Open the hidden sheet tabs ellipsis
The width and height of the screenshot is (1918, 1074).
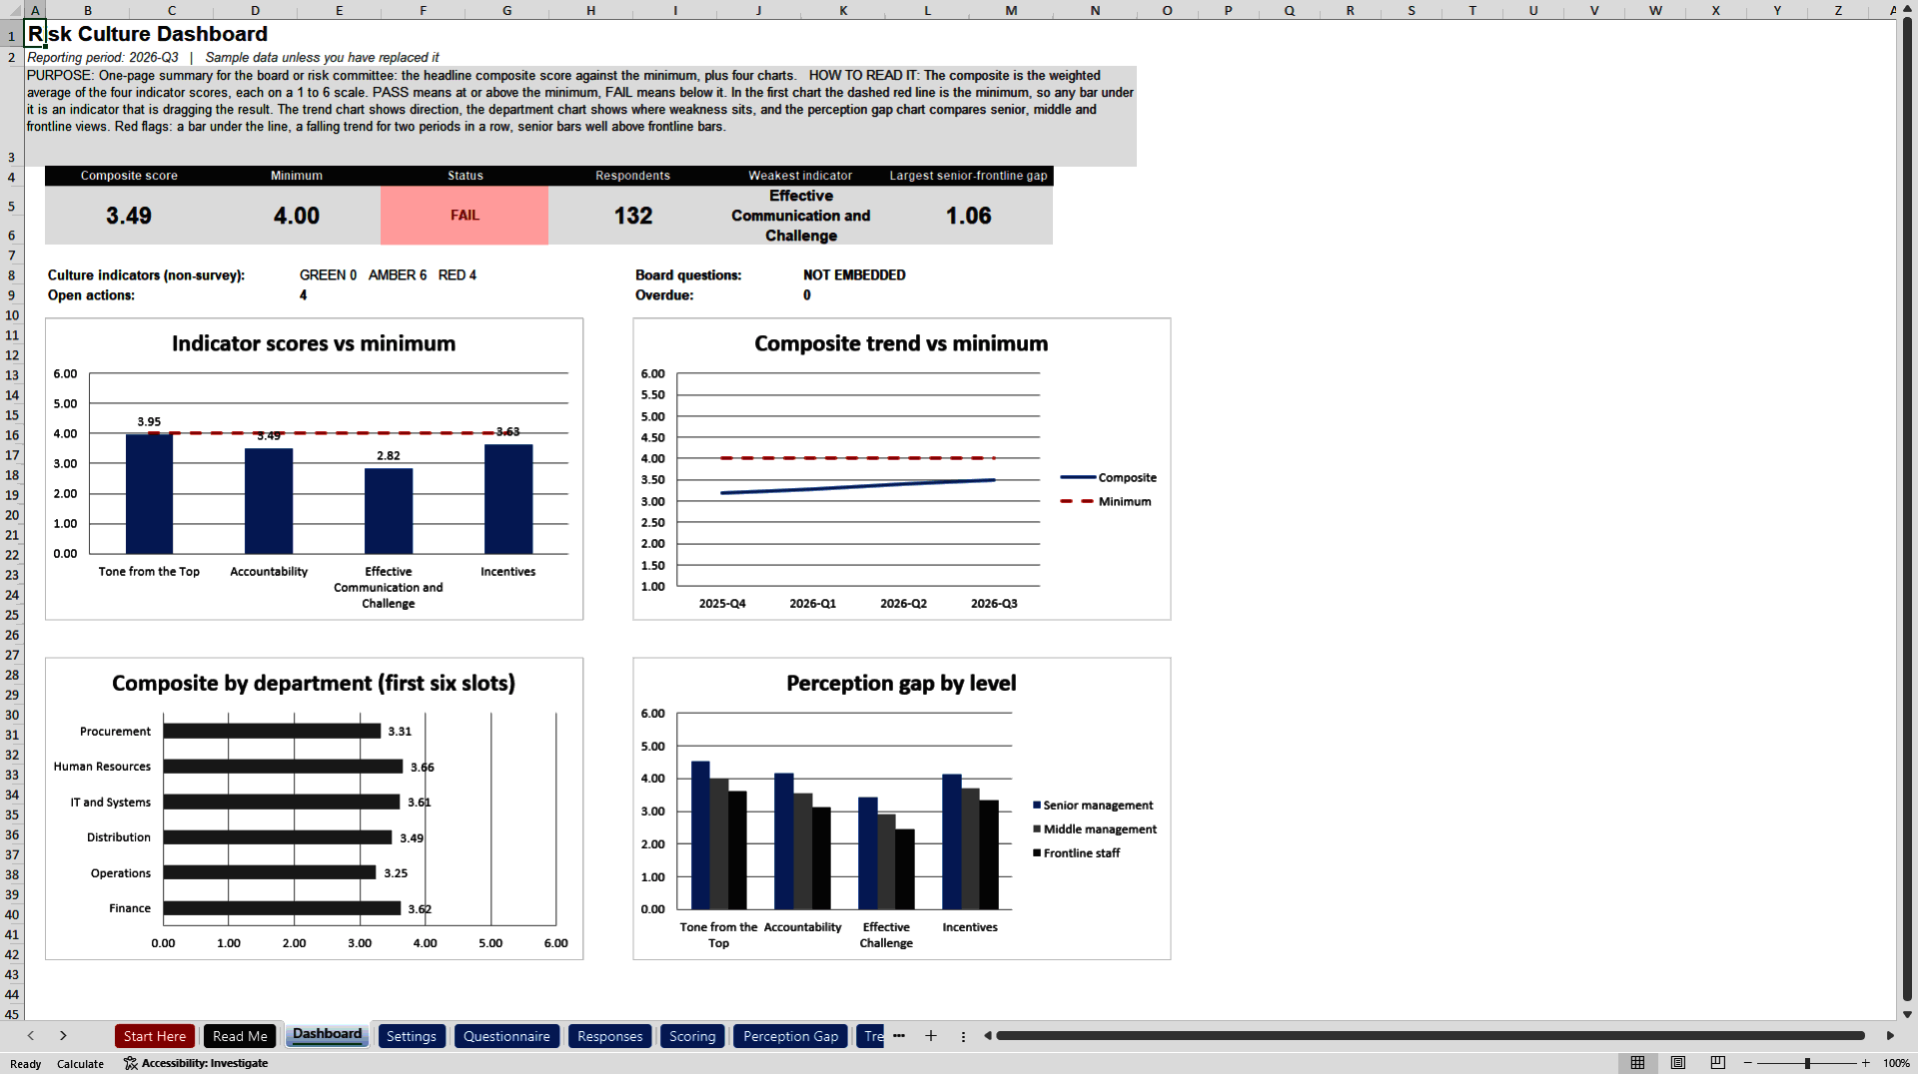[x=899, y=1036]
